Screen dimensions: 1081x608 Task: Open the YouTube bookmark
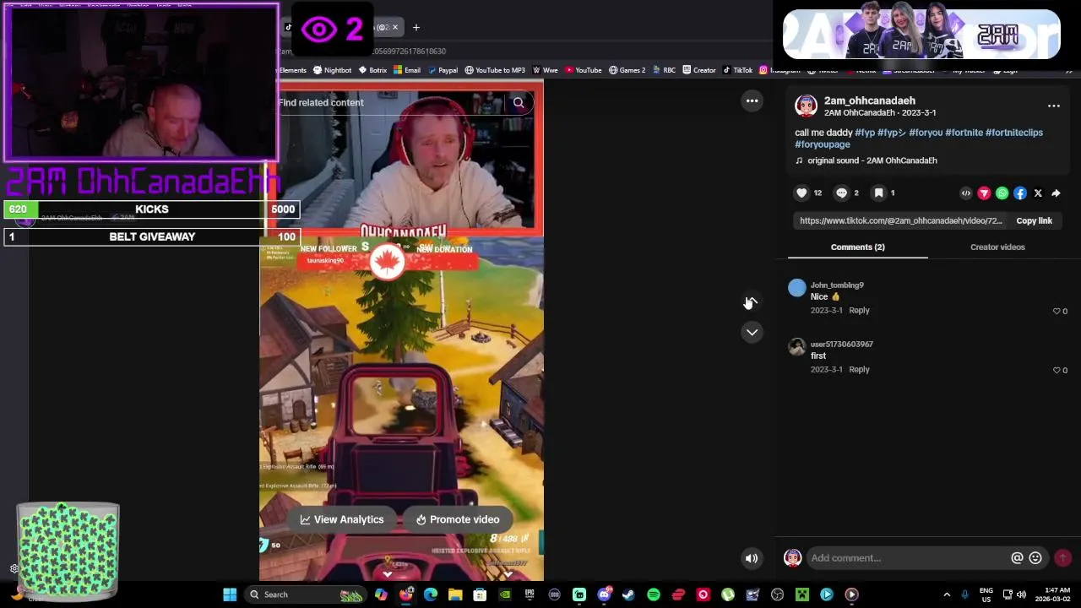tap(583, 70)
